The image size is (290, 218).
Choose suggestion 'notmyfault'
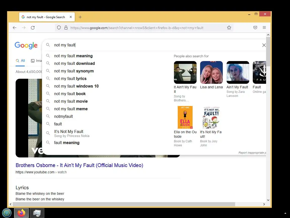[x=63, y=116]
